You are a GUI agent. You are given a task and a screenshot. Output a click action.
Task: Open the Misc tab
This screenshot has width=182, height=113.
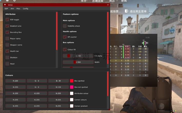pos(18,8)
